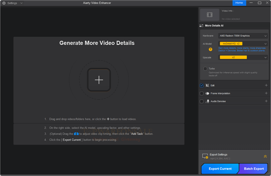271x176 pixels.
Task: Enable the Frame Interpolation checkbox
Action: click(202, 94)
